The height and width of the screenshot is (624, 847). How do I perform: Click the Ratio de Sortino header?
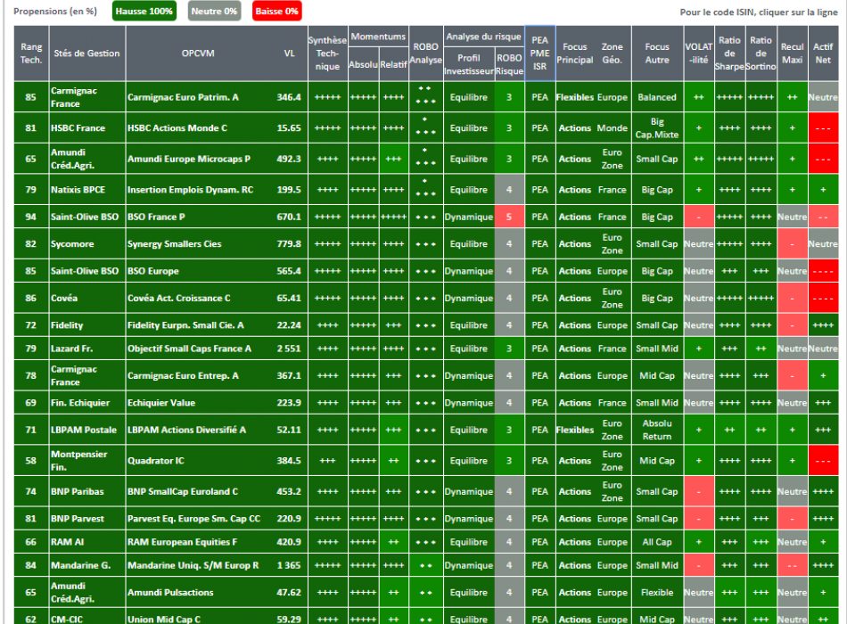tap(761, 53)
